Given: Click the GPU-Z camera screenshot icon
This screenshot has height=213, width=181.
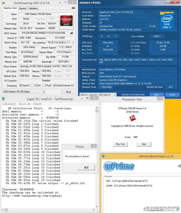Looking at the screenshot, I should (x=73, y=8).
